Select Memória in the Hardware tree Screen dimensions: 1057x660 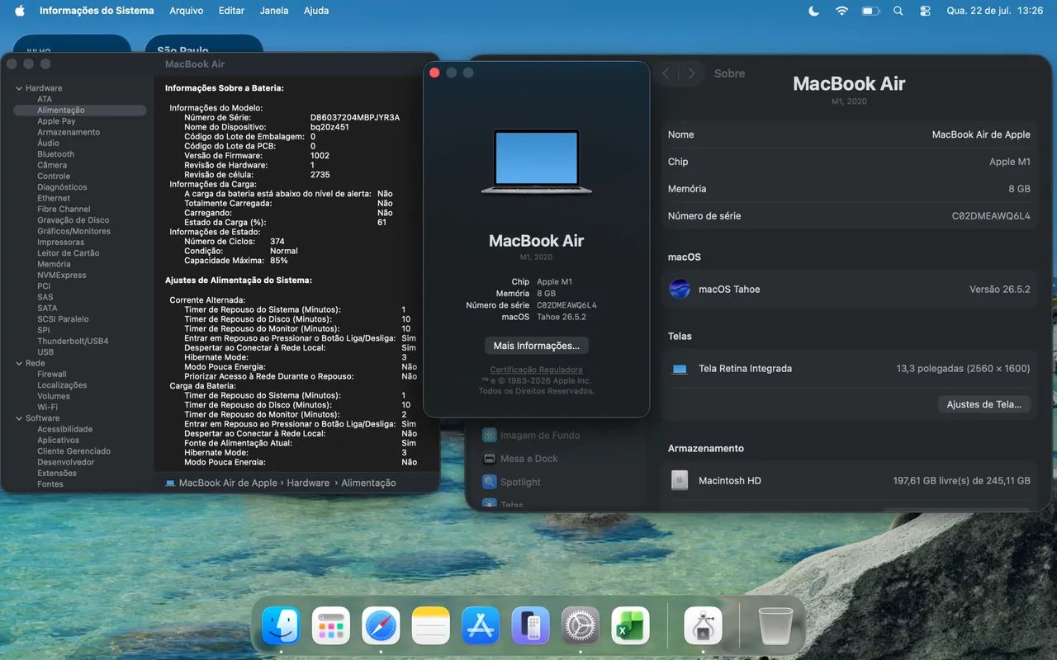point(54,264)
